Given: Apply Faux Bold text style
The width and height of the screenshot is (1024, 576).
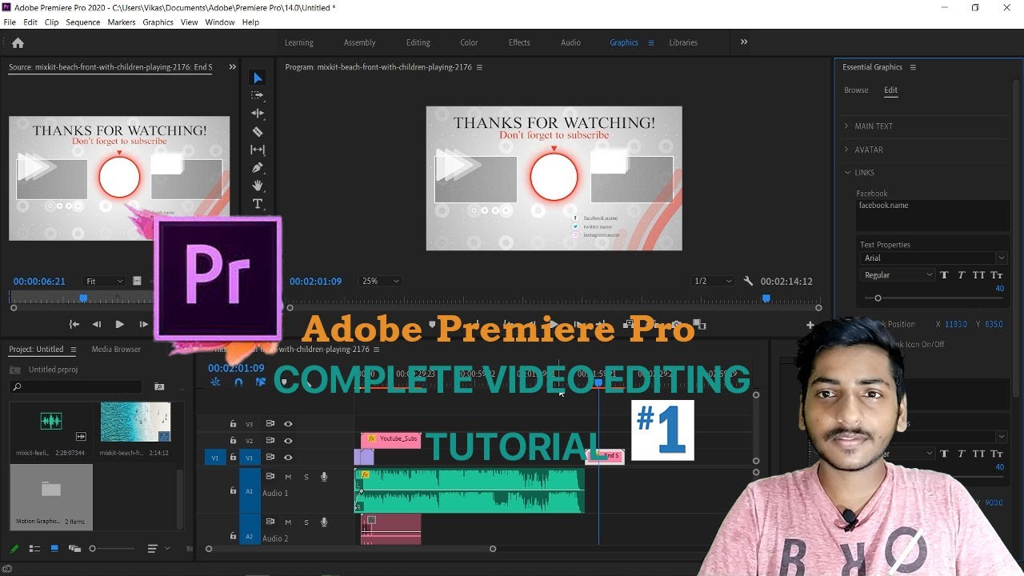Looking at the screenshot, I should point(944,275).
